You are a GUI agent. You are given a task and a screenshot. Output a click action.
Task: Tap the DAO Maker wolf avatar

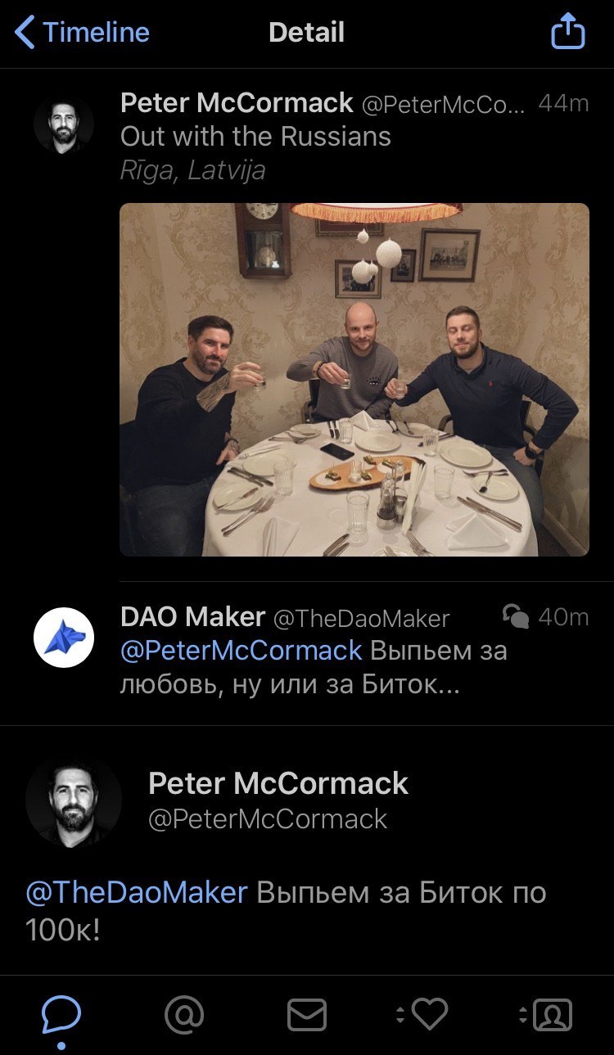[64, 638]
